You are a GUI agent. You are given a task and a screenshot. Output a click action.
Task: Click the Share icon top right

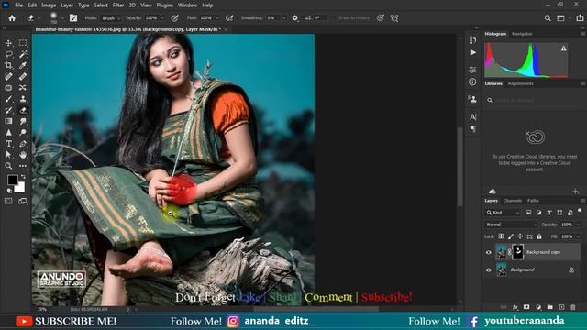tap(580, 18)
